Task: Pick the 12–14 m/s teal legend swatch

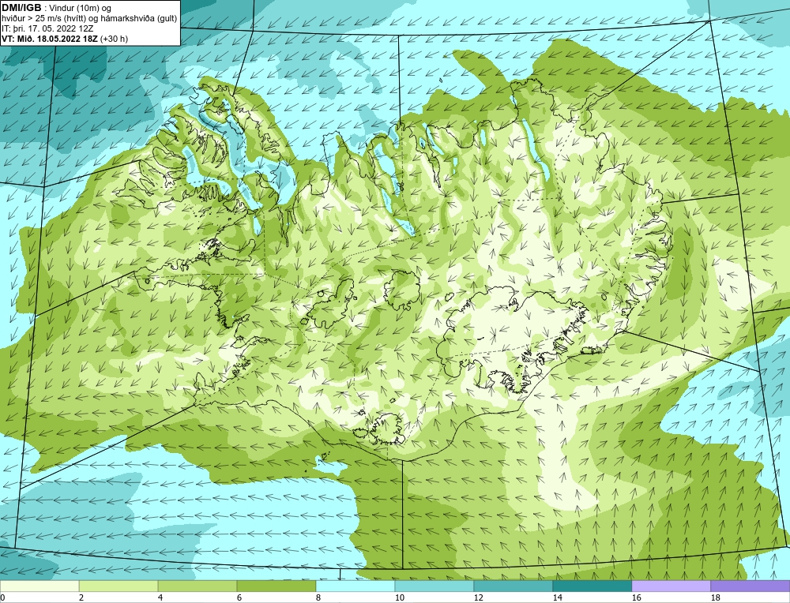Action: click(513, 586)
